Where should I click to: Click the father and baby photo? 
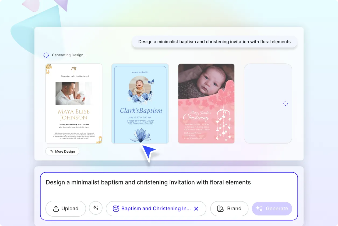point(74,93)
